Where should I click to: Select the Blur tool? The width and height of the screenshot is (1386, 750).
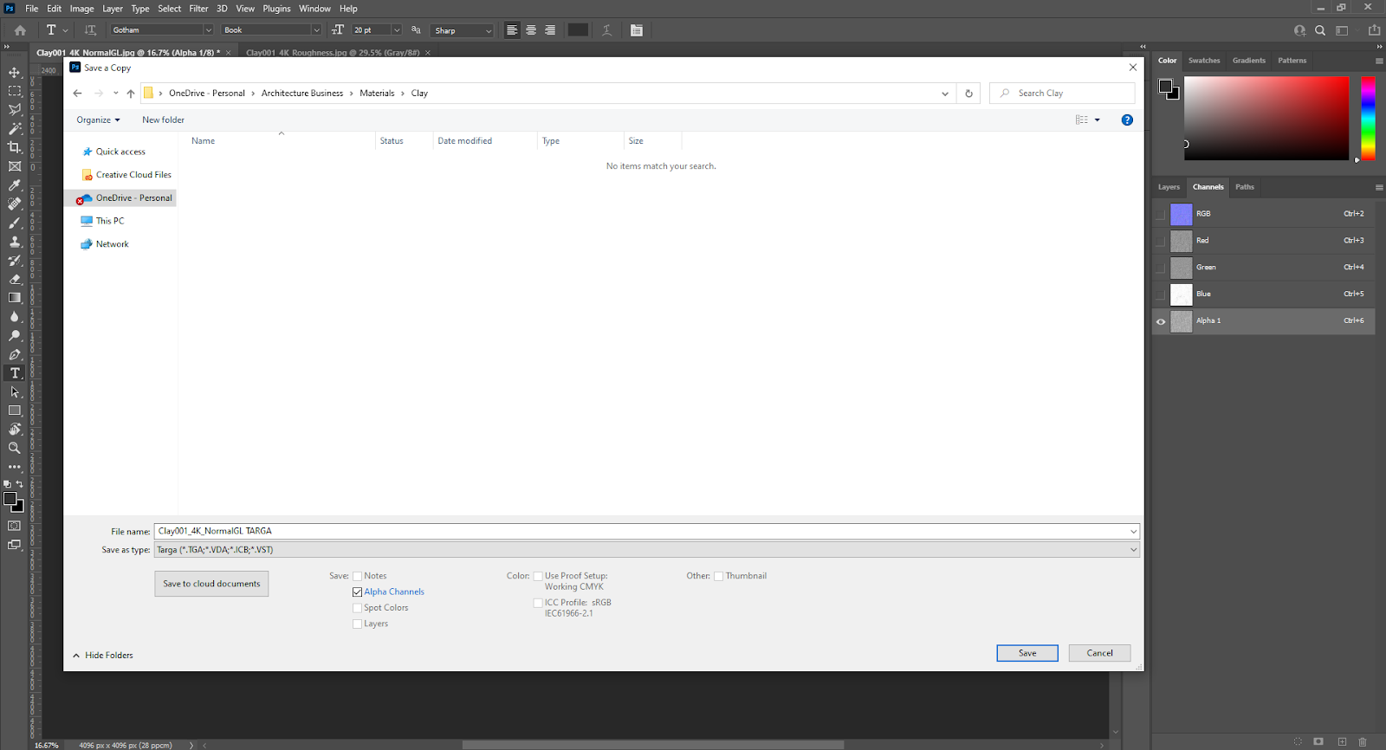(x=15, y=317)
